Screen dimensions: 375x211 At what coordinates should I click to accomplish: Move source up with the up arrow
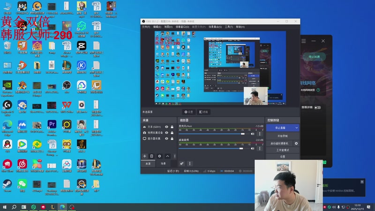point(167,156)
